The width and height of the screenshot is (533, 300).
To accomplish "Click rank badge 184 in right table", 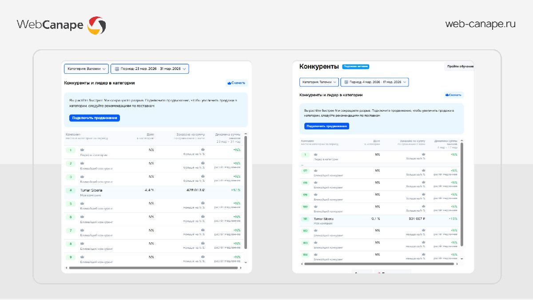I will [x=305, y=255].
